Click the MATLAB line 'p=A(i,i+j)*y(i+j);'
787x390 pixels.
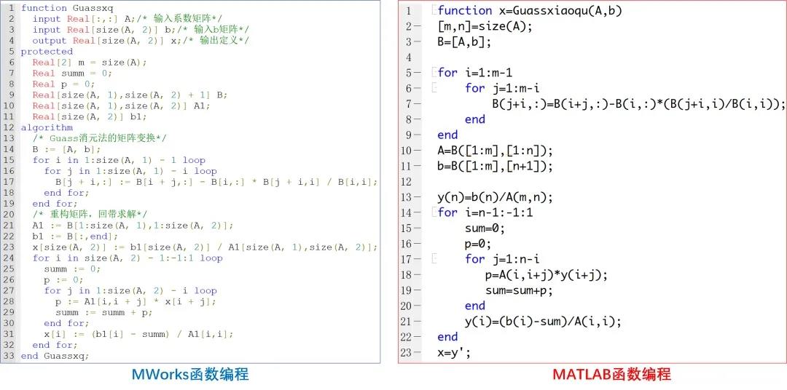pos(546,275)
